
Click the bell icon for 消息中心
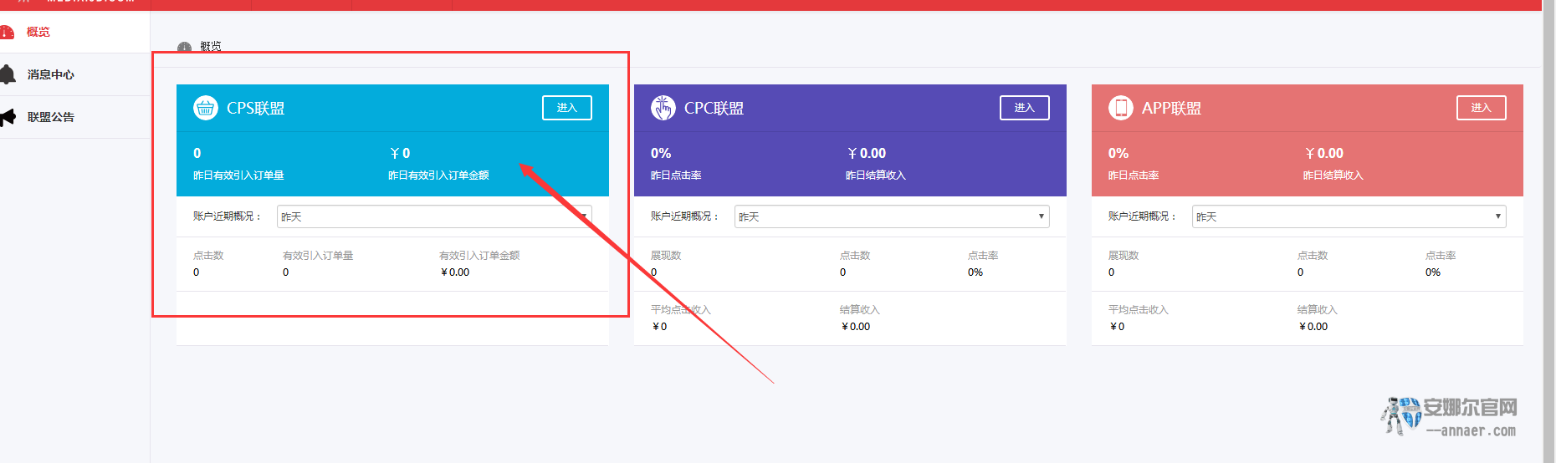8,74
